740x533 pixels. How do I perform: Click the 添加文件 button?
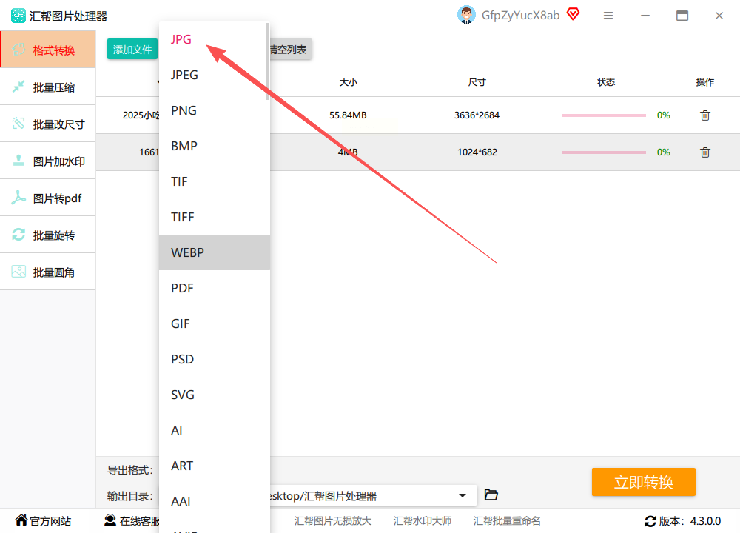[x=132, y=49]
